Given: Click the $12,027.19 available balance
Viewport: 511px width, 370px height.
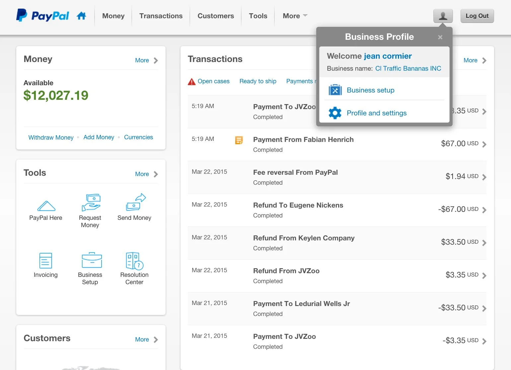Looking at the screenshot, I should 56,95.
